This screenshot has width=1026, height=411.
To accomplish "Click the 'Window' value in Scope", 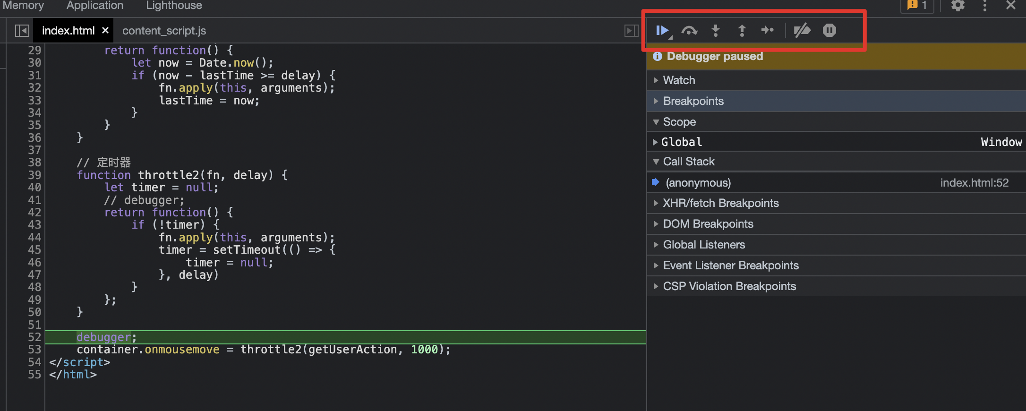I will pyautogui.click(x=1001, y=142).
